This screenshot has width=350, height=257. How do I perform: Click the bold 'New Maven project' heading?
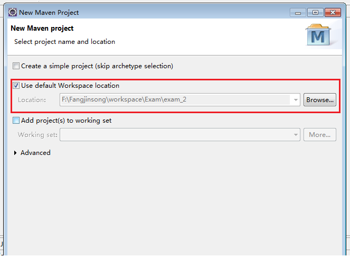(42, 28)
